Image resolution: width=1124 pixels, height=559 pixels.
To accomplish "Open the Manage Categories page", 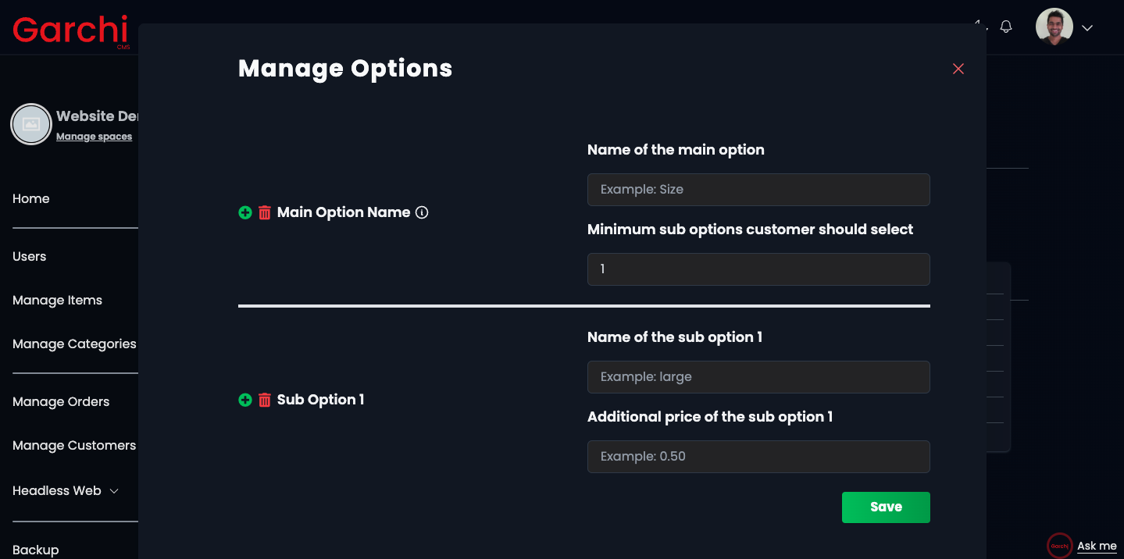I will pyautogui.click(x=74, y=344).
